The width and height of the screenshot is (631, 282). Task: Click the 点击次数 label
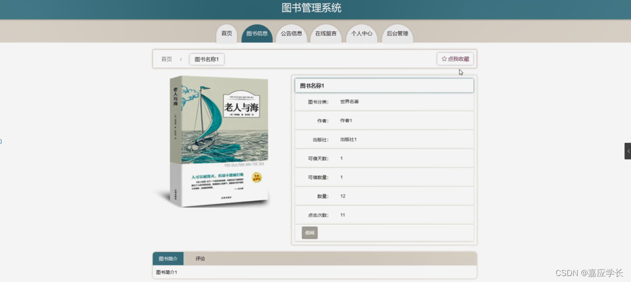318,215
